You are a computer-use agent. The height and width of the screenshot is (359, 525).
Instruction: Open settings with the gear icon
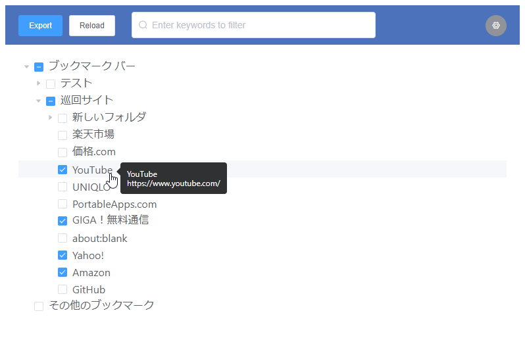tap(495, 26)
